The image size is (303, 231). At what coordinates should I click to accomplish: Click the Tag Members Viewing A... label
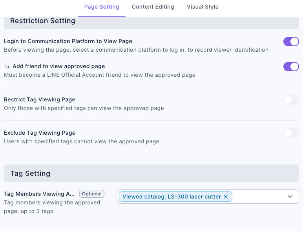pyautogui.click(x=39, y=194)
